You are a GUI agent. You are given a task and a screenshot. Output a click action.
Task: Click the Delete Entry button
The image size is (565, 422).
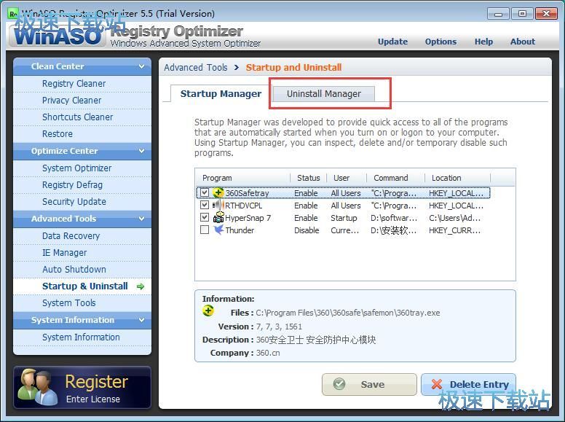coord(468,385)
